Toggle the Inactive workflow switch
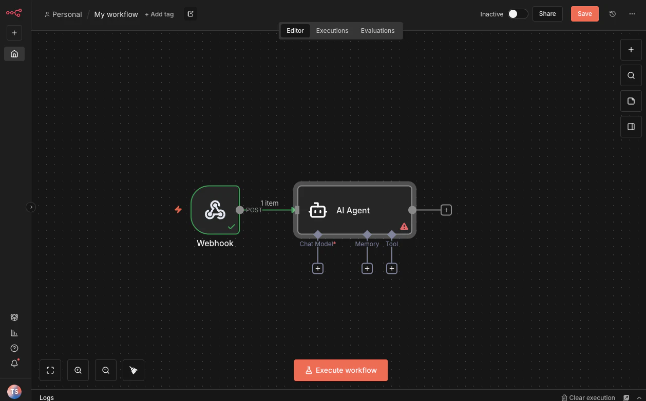Viewport: 646px width, 401px height. click(518, 14)
